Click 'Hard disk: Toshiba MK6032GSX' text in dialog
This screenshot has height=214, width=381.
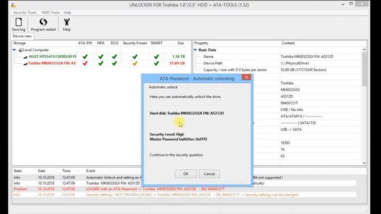[x=187, y=114]
